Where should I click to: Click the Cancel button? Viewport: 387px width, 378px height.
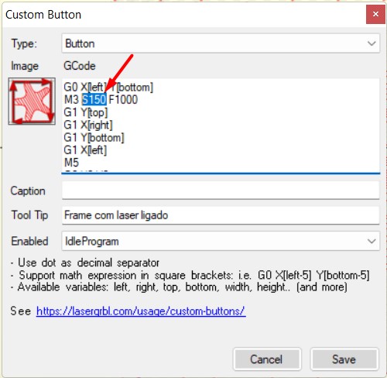pos(267,359)
